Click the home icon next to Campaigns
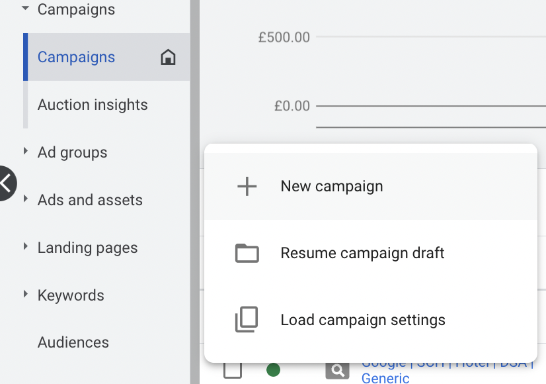546x384 pixels. (x=169, y=58)
